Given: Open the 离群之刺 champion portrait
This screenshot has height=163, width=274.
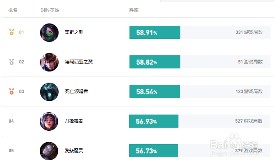Looking at the screenshot, I should [49, 33].
